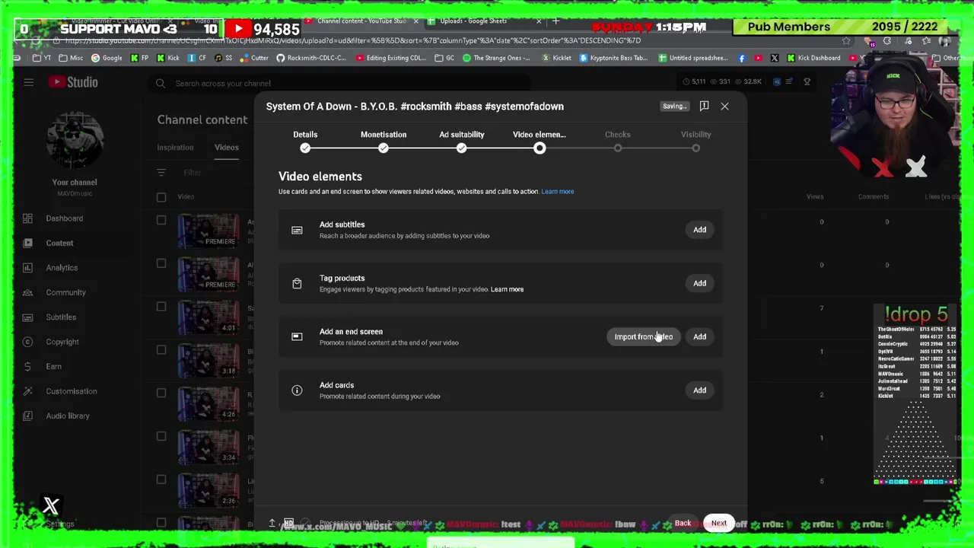Click the Back button
974x548 pixels.
point(683,523)
